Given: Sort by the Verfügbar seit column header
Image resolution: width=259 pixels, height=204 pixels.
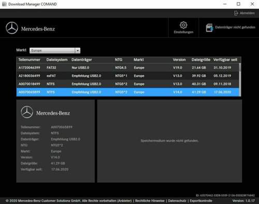Looking at the screenshot, I should point(225,60).
